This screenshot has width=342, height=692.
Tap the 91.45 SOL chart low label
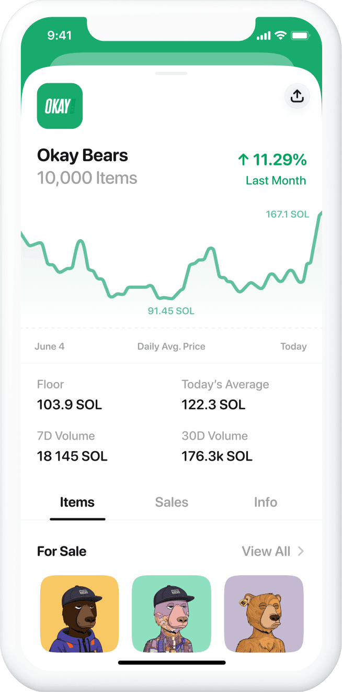(x=171, y=311)
